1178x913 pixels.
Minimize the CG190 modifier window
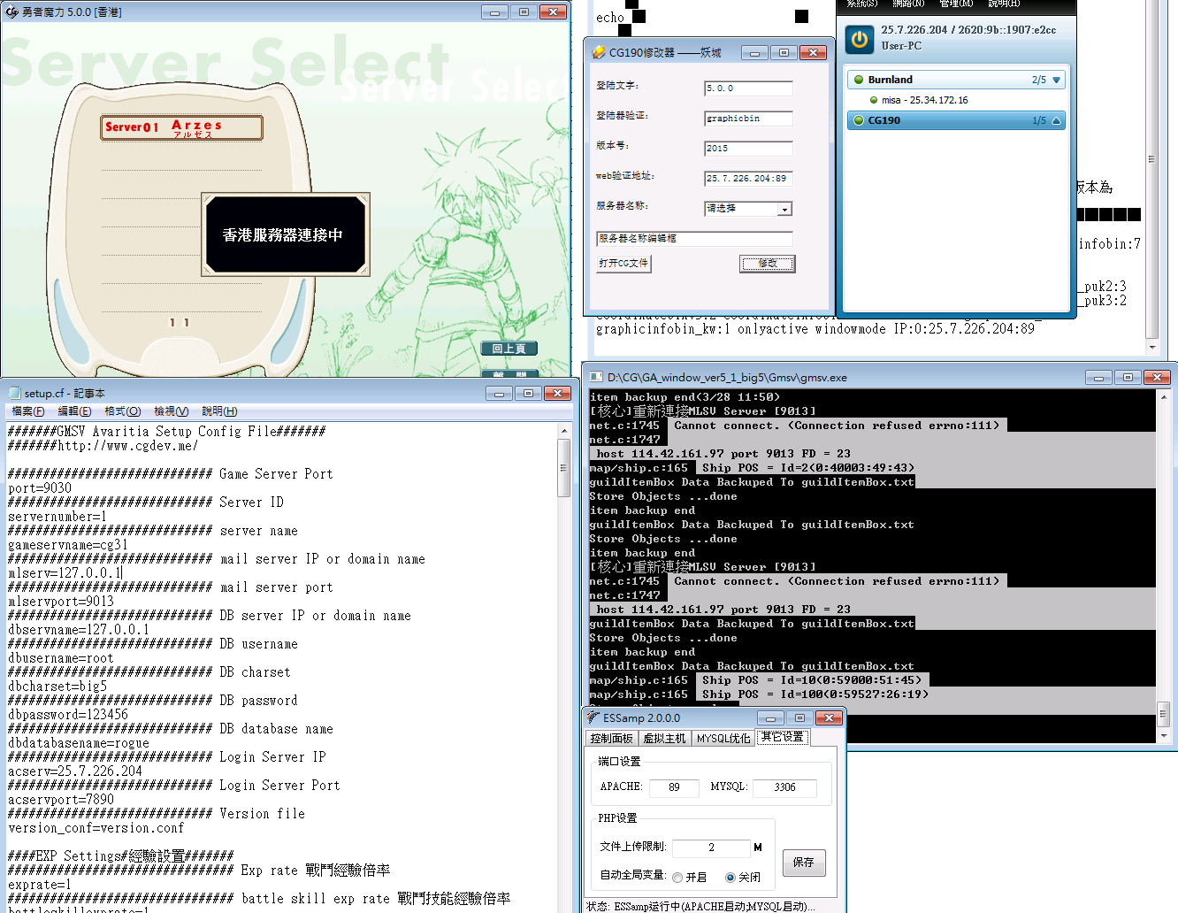click(x=754, y=53)
